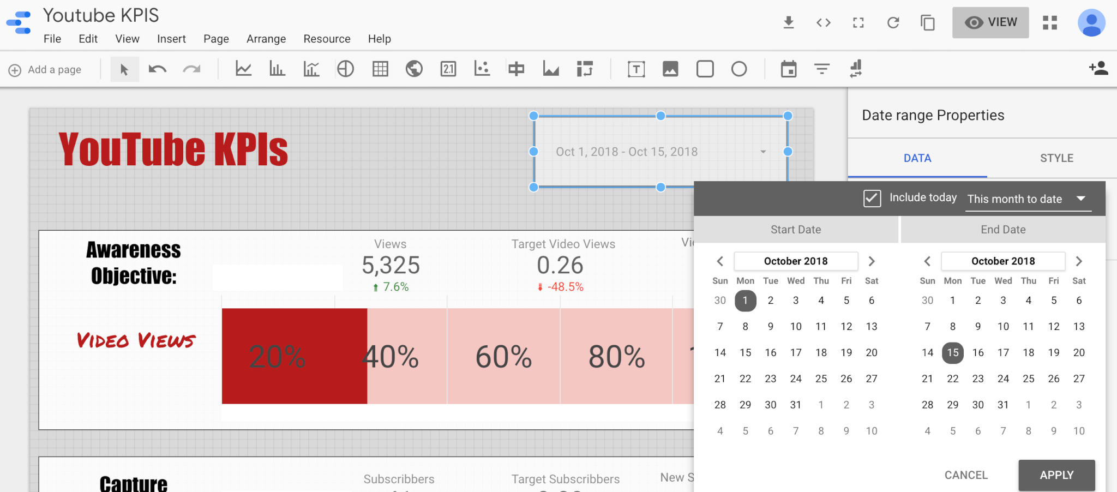
Task: Click the APPLY button
Action: pyautogui.click(x=1056, y=475)
